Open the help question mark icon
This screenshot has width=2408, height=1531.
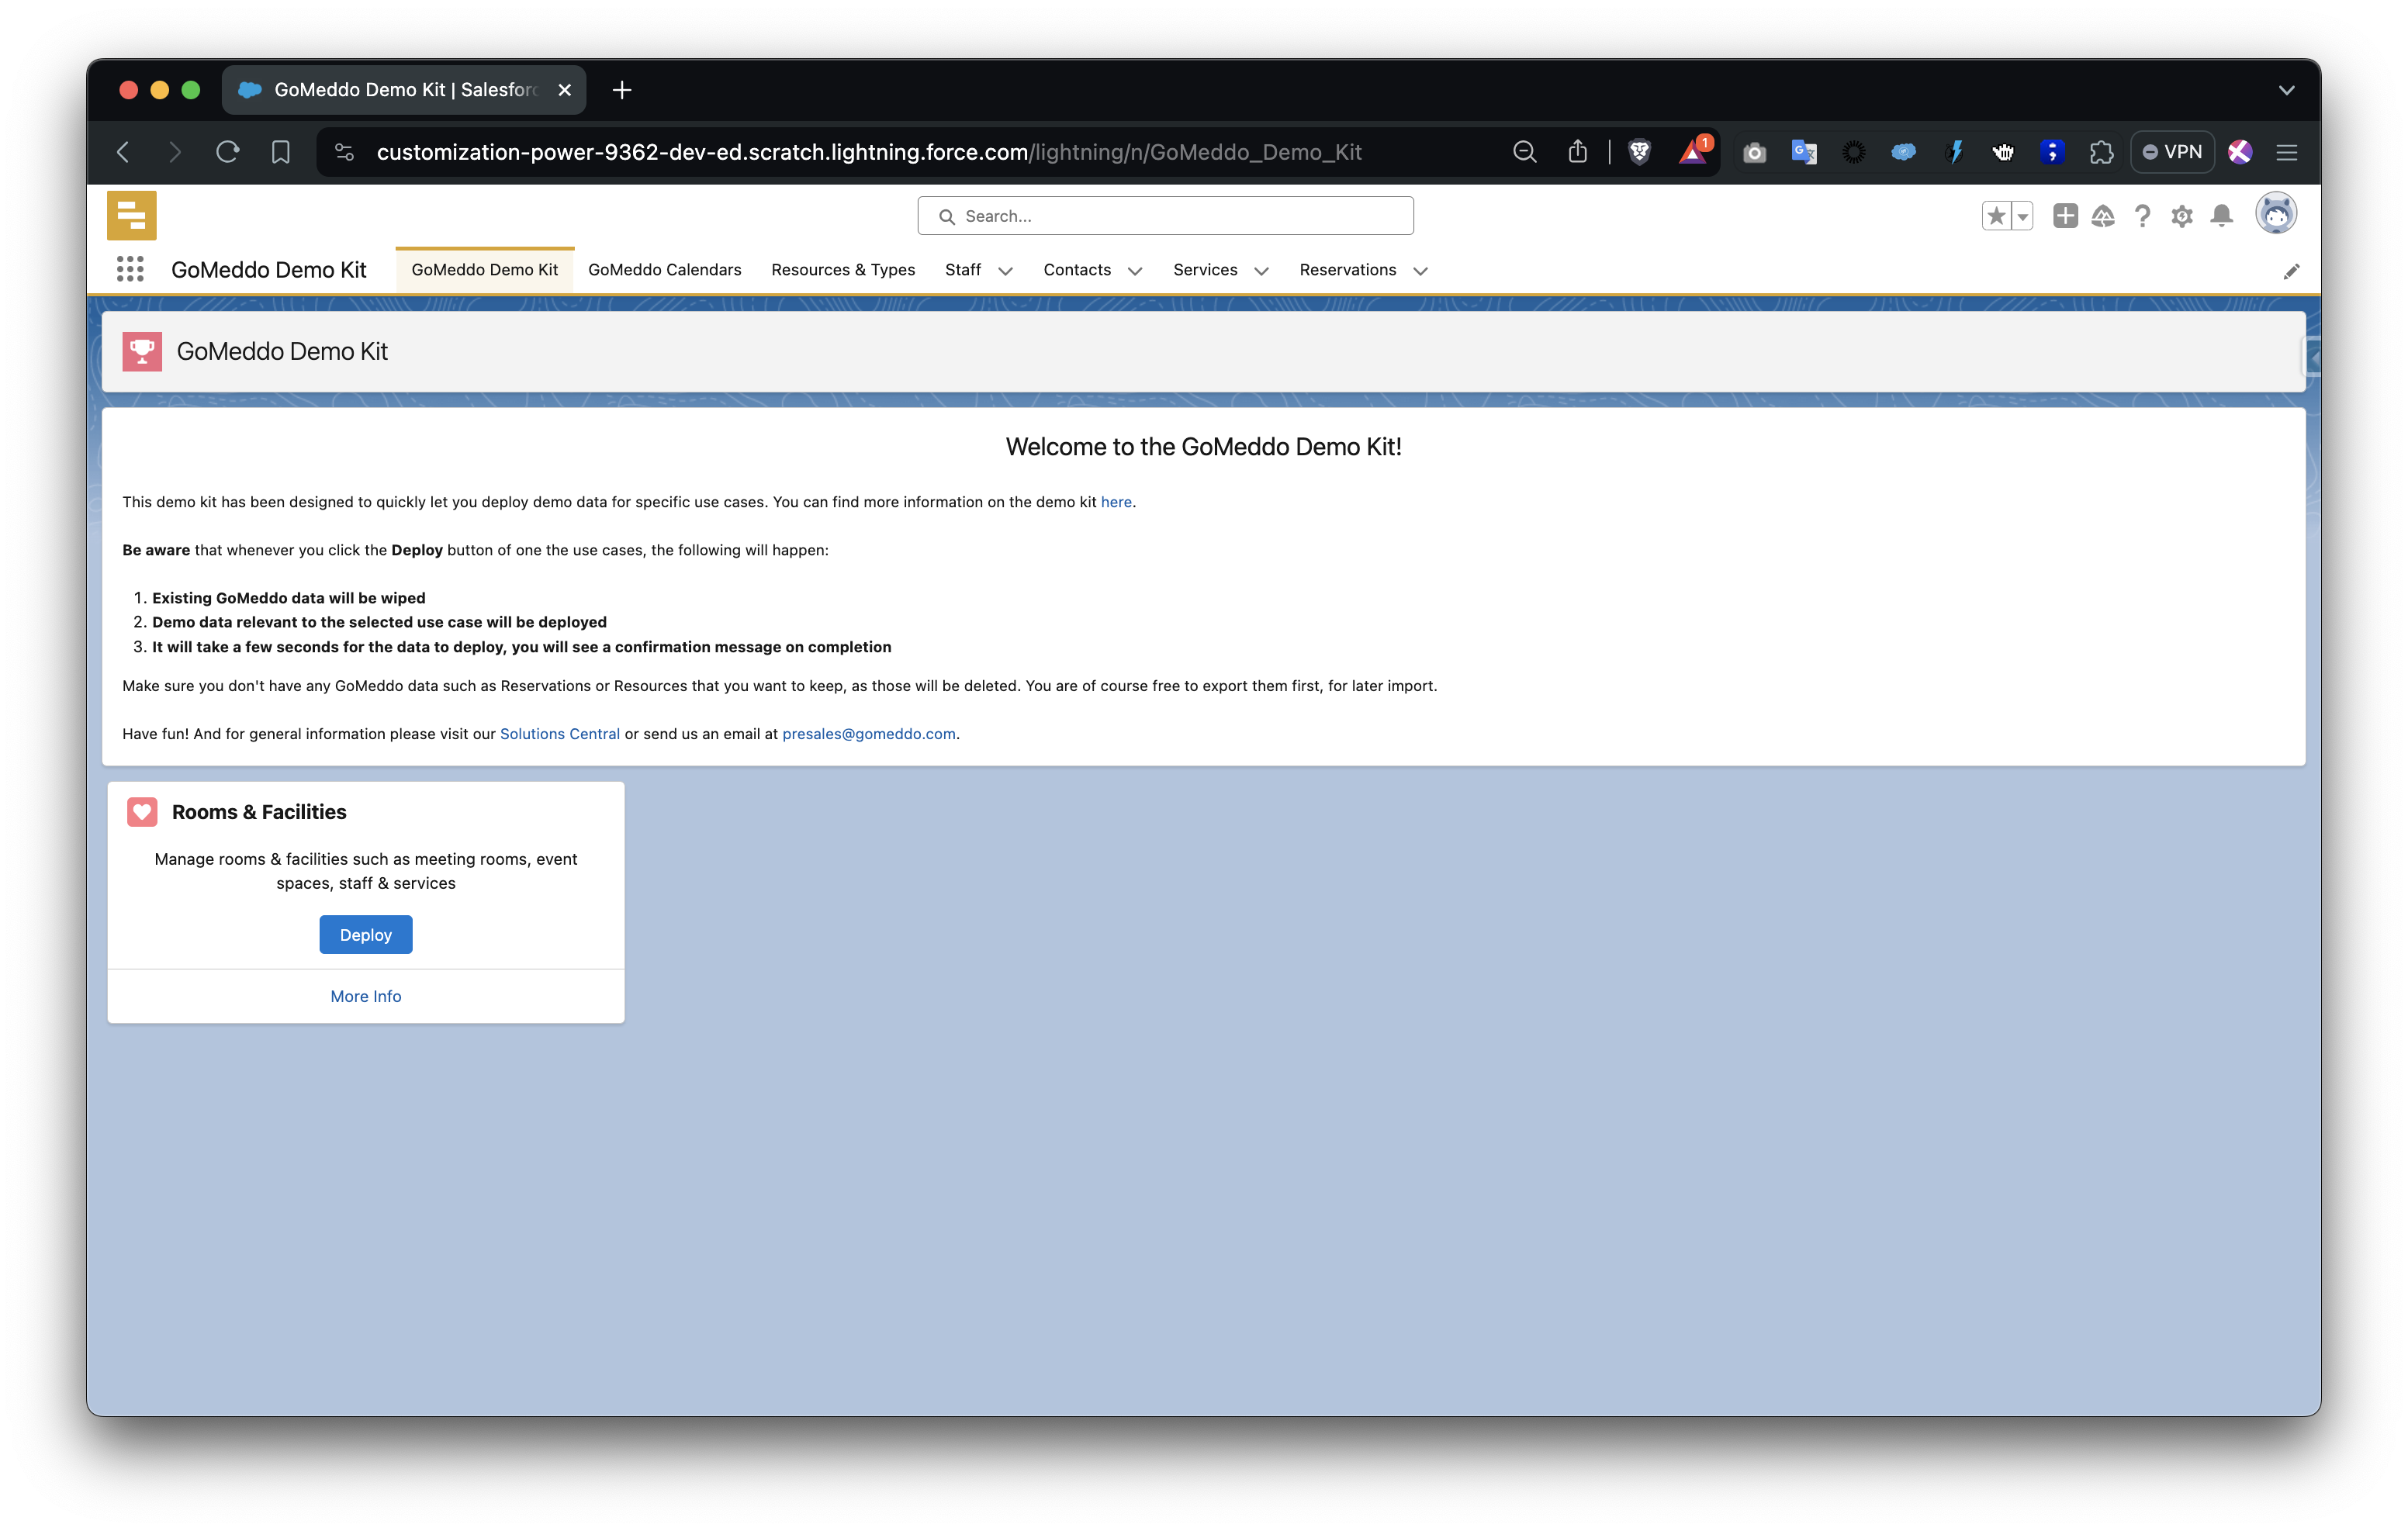(2143, 215)
